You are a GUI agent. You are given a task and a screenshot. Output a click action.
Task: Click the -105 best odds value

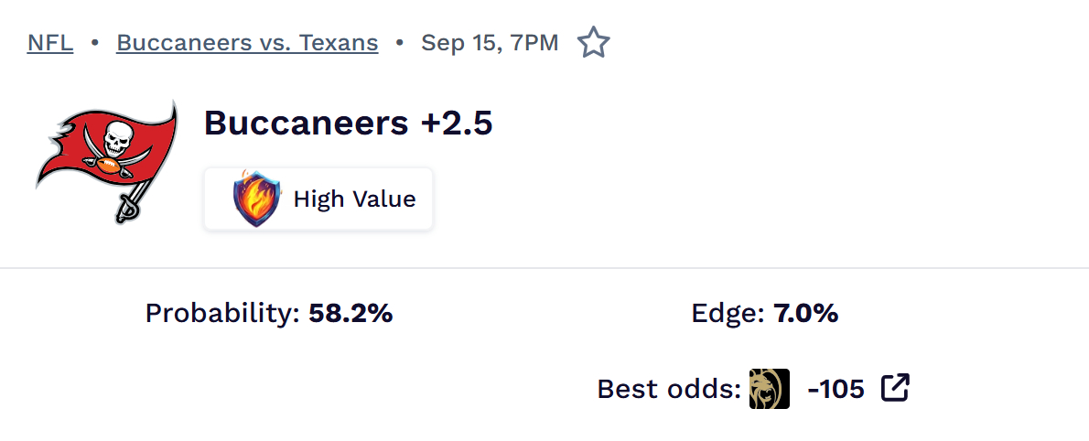[x=836, y=389]
